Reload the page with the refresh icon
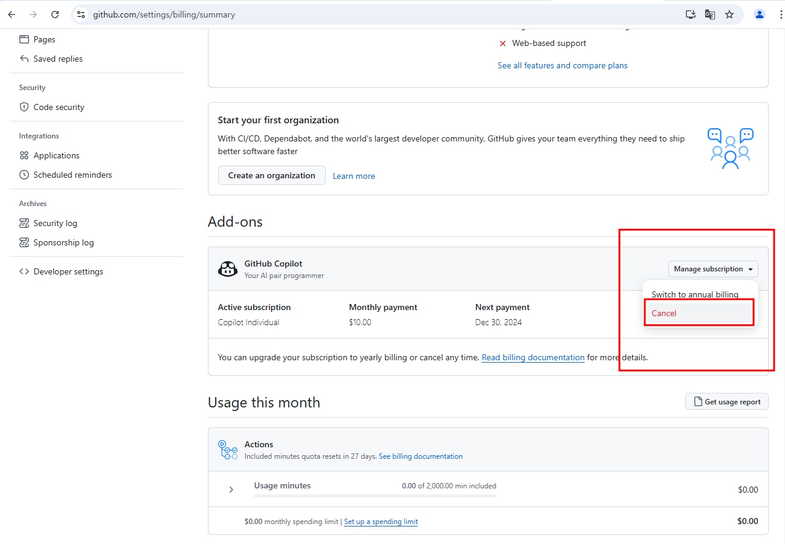Viewport: 785px width, 544px height. pos(55,15)
